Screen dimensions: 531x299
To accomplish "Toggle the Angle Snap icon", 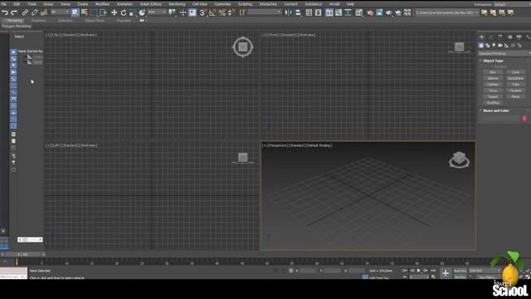I will coord(212,13).
